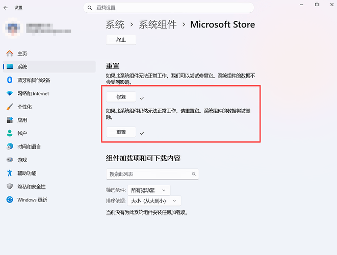This screenshot has height=255, width=337.
Task: Click the magnifier in 搜索此列表 box
Action: tap(194, 174)
